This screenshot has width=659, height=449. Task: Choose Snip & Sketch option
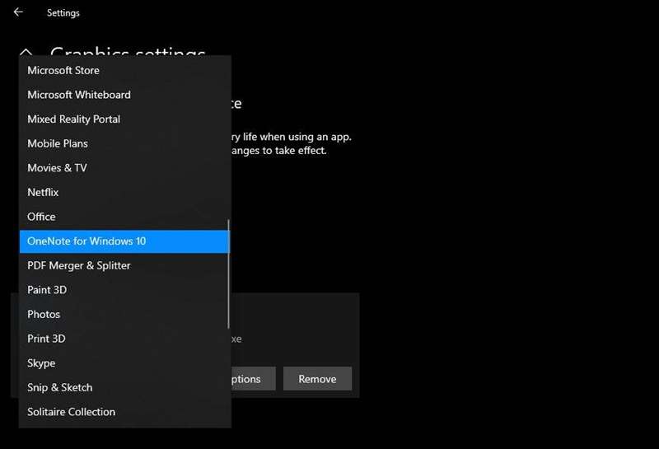[60, 387]
